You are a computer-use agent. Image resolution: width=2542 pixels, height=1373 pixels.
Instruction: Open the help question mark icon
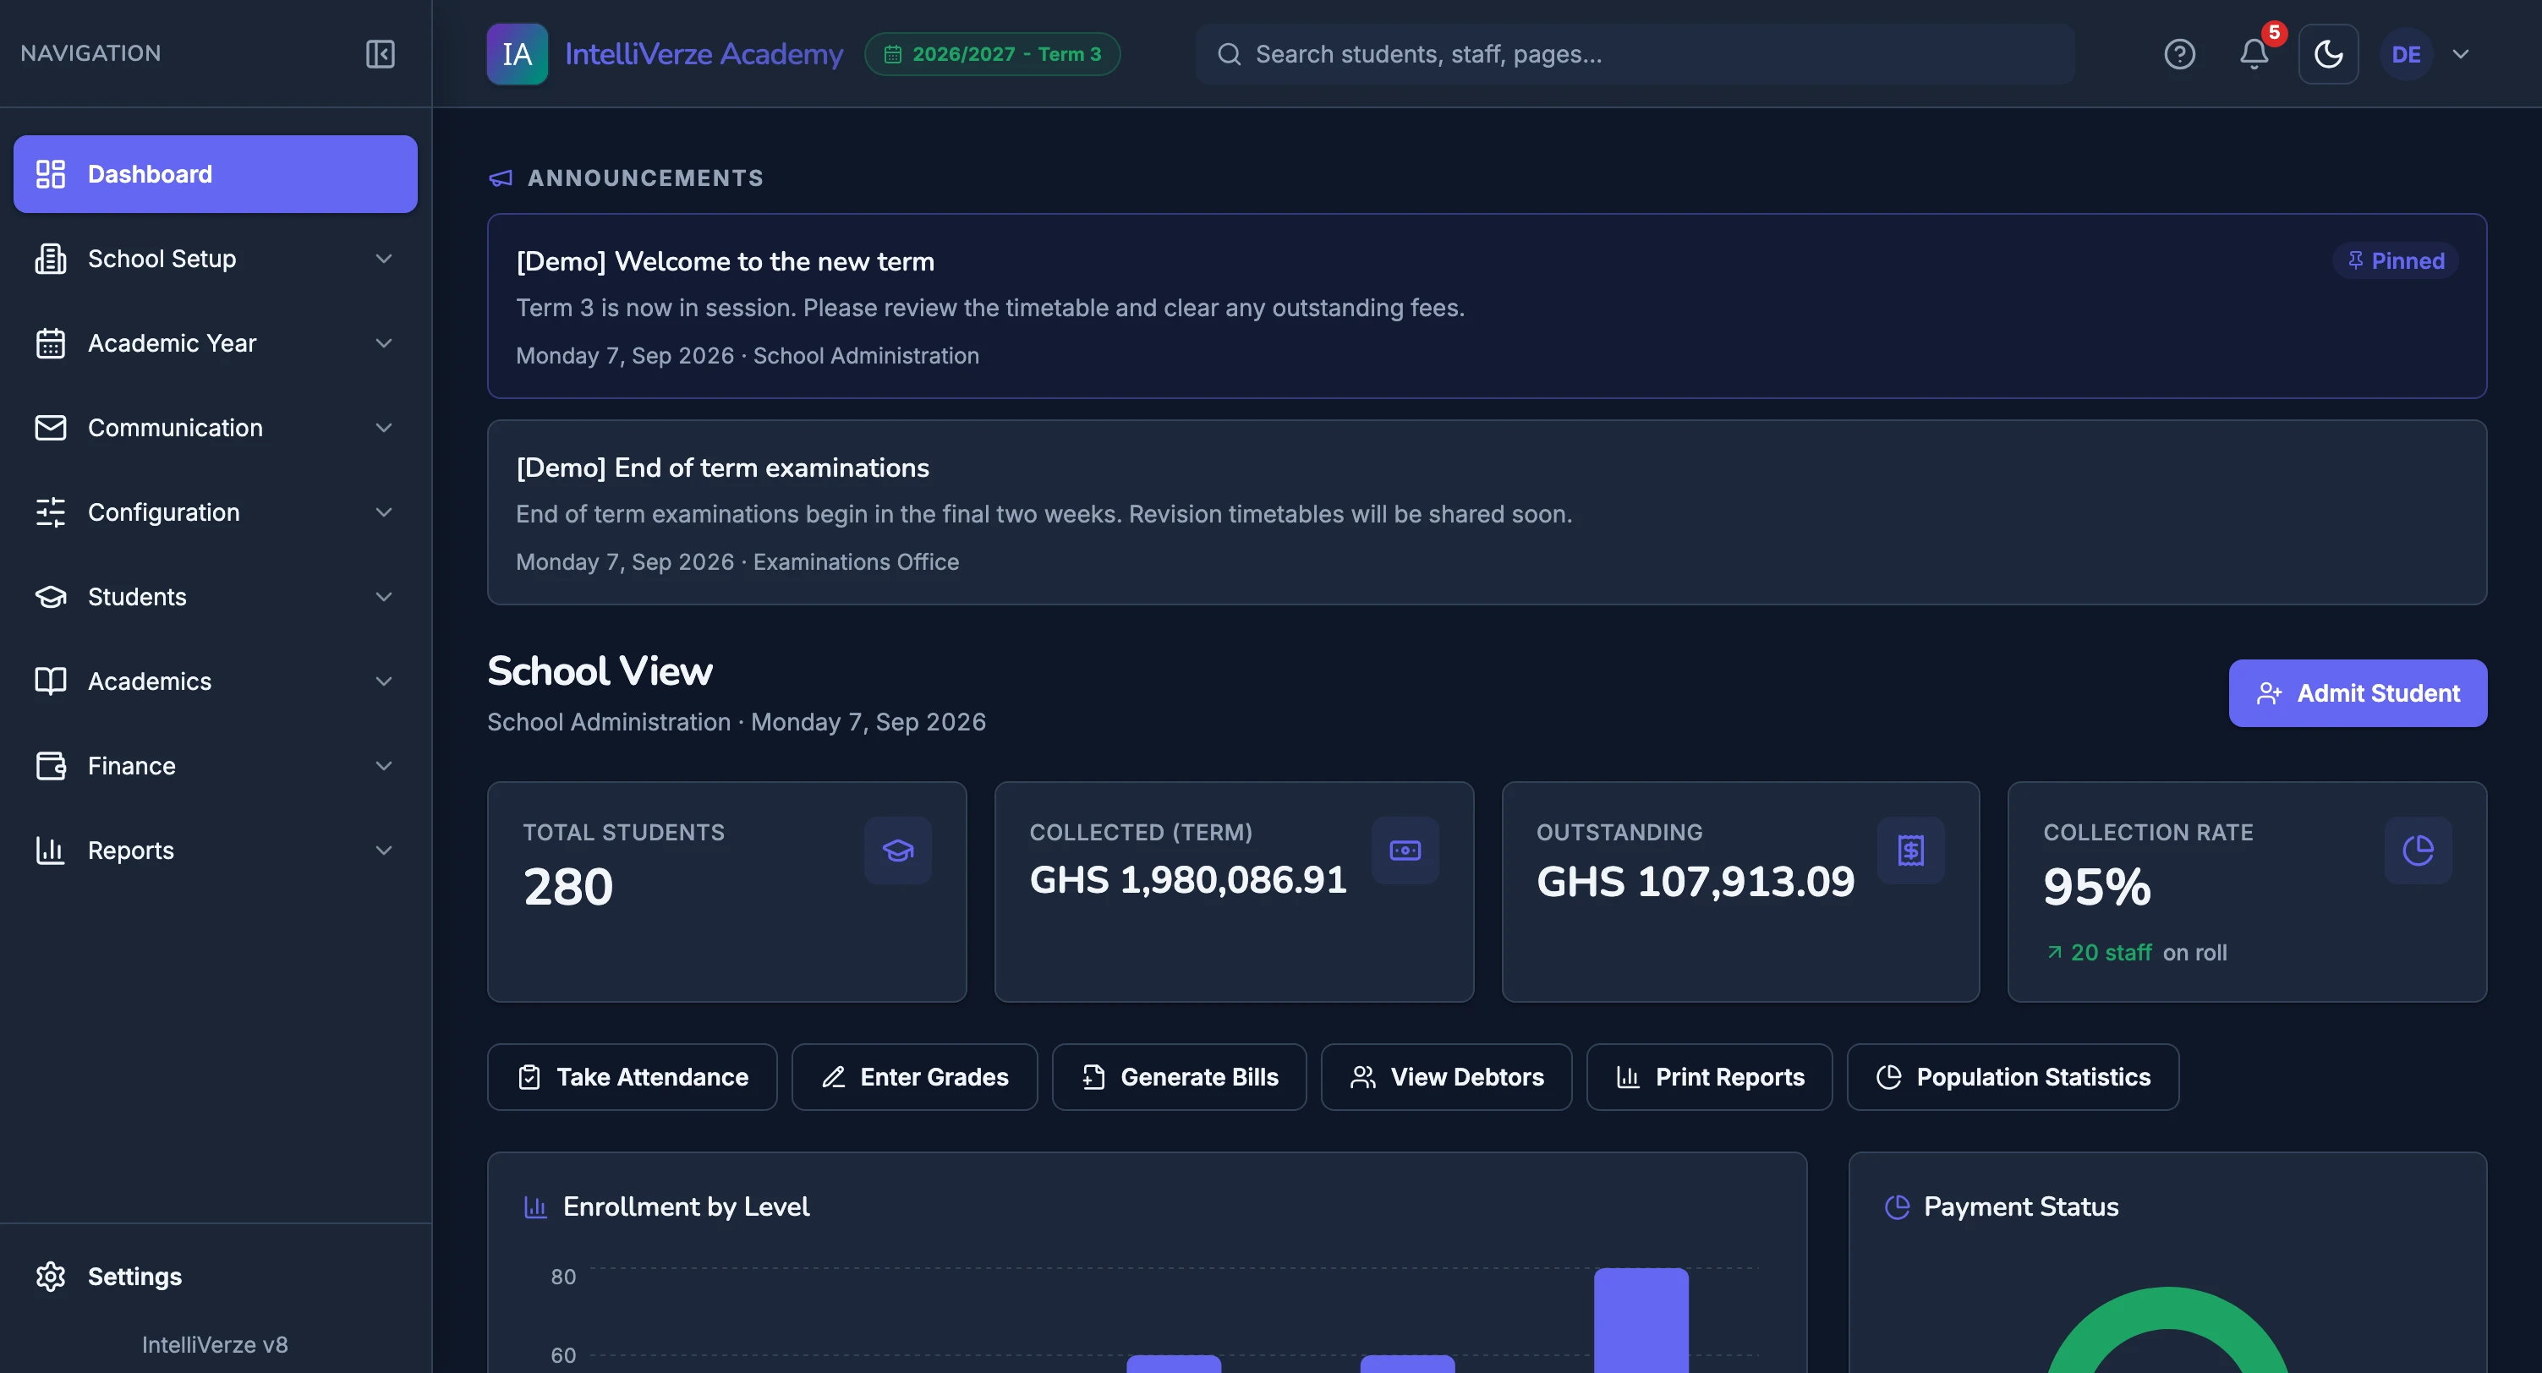2179,53
